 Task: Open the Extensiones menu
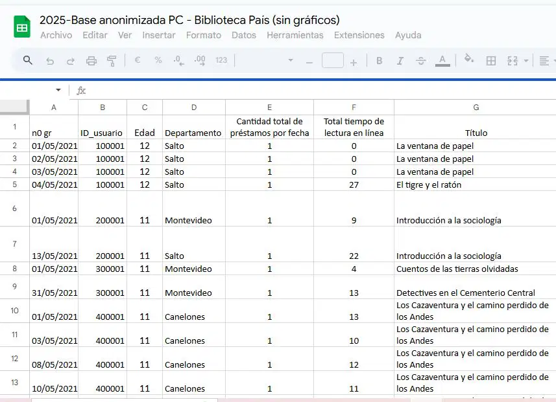pos(359,35)
